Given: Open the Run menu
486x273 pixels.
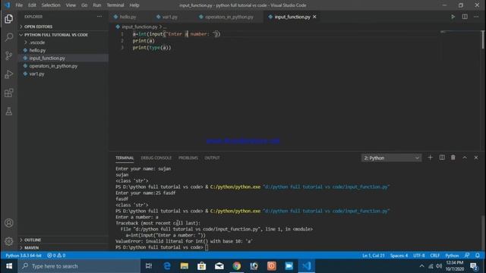Looking at the screenshot, I should 96,5.
